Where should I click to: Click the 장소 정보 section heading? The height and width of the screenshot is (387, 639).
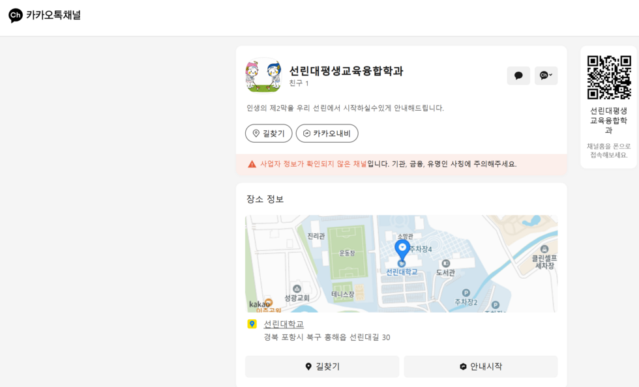265,199
